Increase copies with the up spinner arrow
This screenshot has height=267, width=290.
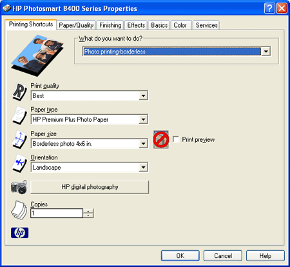coord(88,211)
